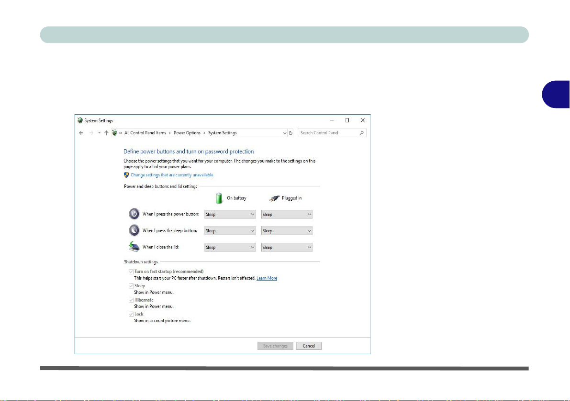The height and width of the screenshot is (401, 570).
Task: Toggle the Sleep checkbox under Shutdown settings
Action: 131,286
